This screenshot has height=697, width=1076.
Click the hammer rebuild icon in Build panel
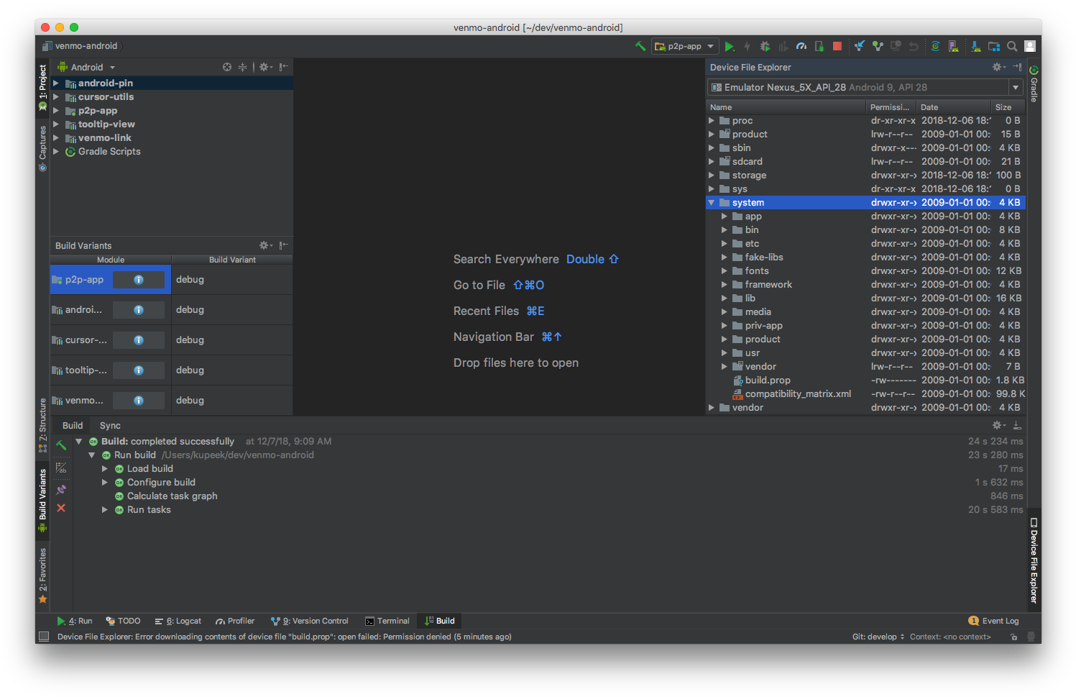[x=61, y=445]
